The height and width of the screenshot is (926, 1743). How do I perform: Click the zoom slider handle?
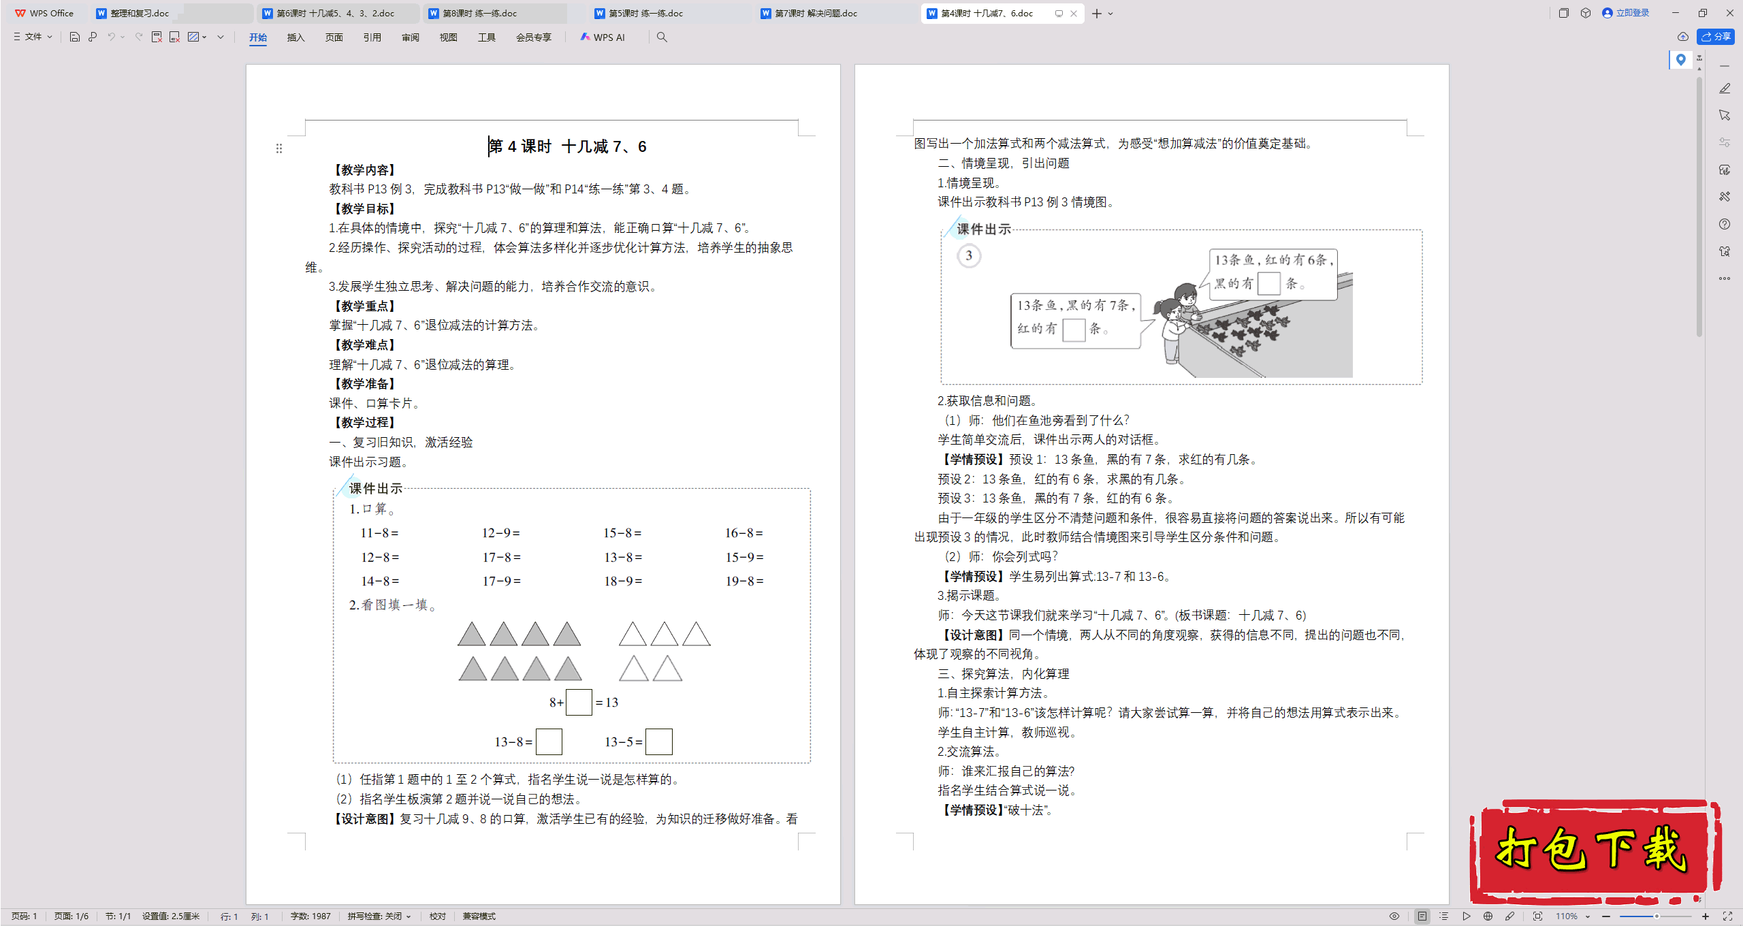click(1657, 916)
